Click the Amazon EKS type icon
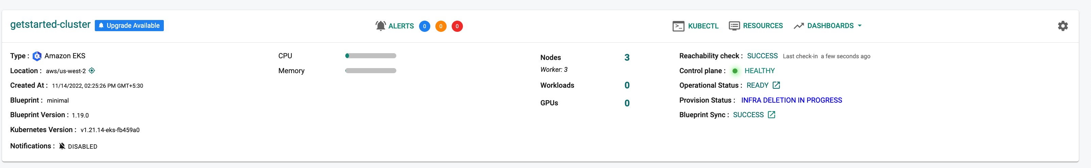 click(37, 56)
